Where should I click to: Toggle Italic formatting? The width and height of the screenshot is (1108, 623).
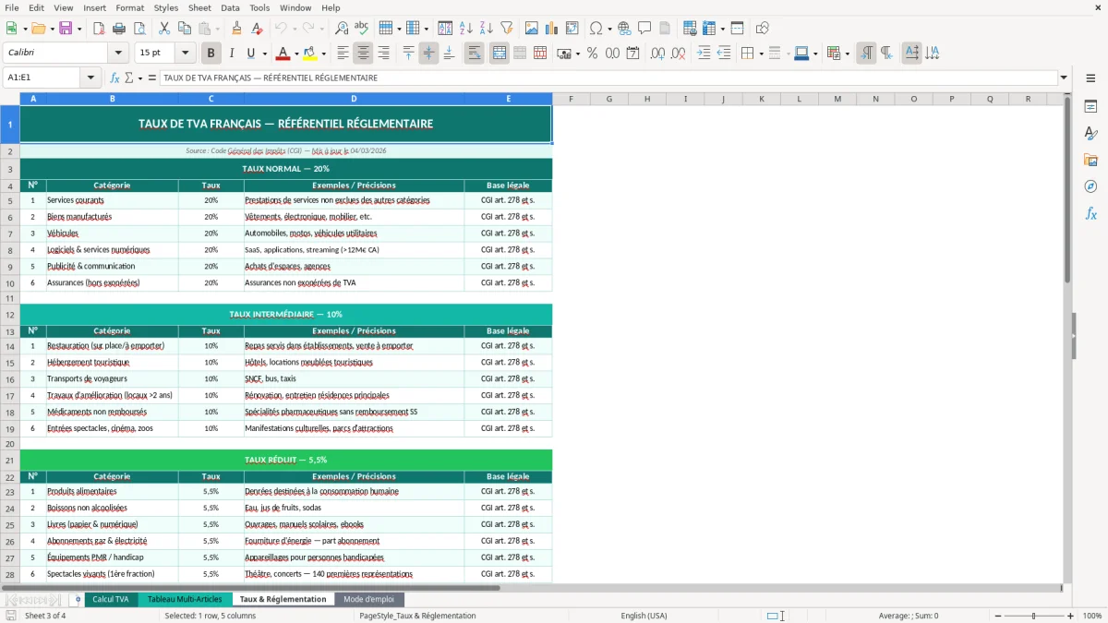tap(232, 54)
